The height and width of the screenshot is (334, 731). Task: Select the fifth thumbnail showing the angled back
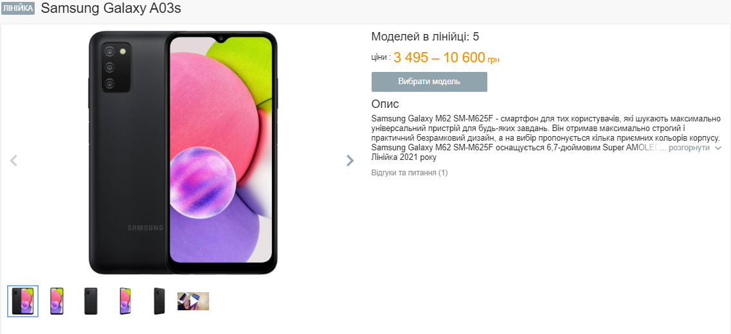(159, 301)
